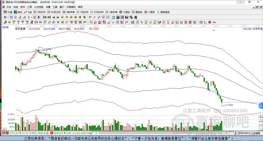Jump to first bar icon

tap(45, 17)
